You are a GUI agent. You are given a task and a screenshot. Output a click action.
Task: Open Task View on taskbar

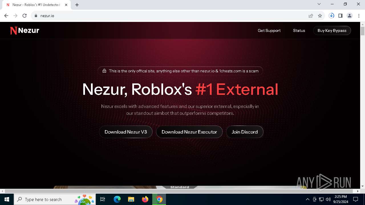tap(103, 199)
